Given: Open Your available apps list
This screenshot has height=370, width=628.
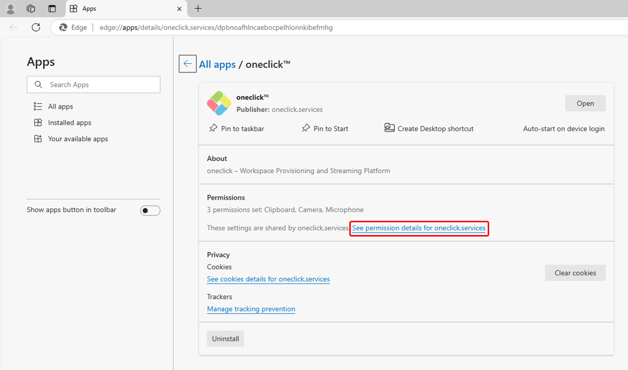Looking at the screenshot, I should (x=78, y=139).
